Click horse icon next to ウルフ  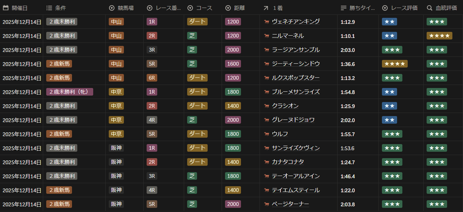[267, 134]
